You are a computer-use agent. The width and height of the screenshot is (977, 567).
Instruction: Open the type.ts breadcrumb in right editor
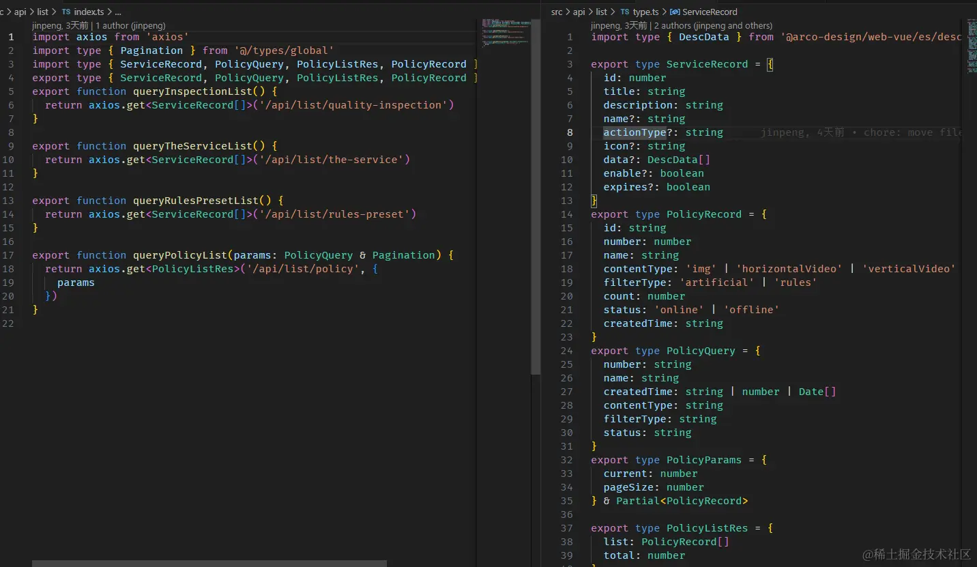(645, 12)
